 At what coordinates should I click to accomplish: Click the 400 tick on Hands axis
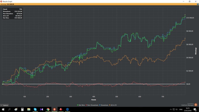(x=94, y=97)
